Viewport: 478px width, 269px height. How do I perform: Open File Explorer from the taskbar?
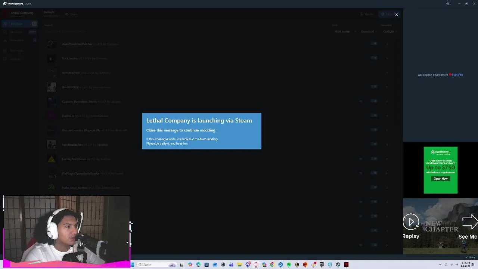tap(239, 265)
